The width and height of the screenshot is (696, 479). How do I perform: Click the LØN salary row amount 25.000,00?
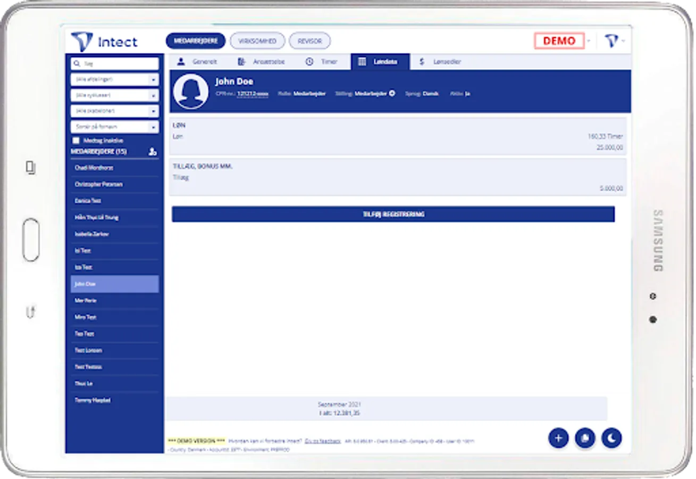(x=609, y=147)
